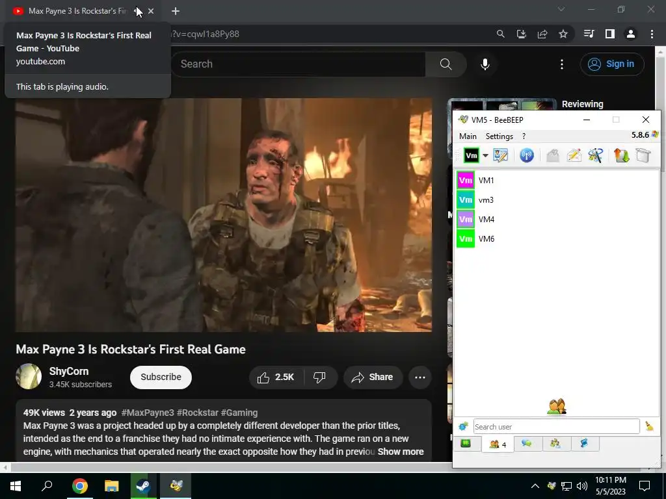
Task: Select user VM1 in BeeBEEP list
Action: (557, 181)
